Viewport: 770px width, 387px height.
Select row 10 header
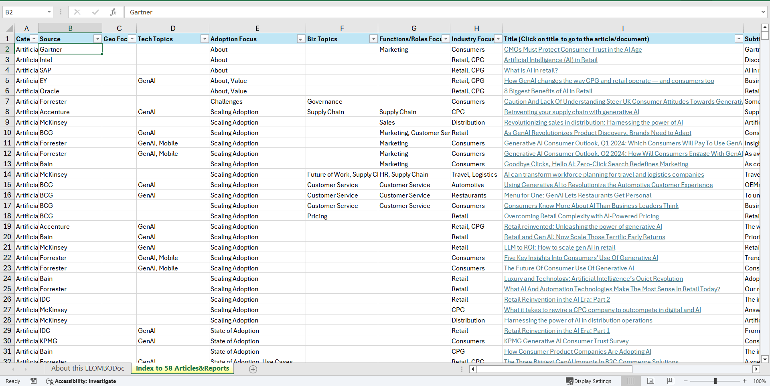(x=7, y=133)
